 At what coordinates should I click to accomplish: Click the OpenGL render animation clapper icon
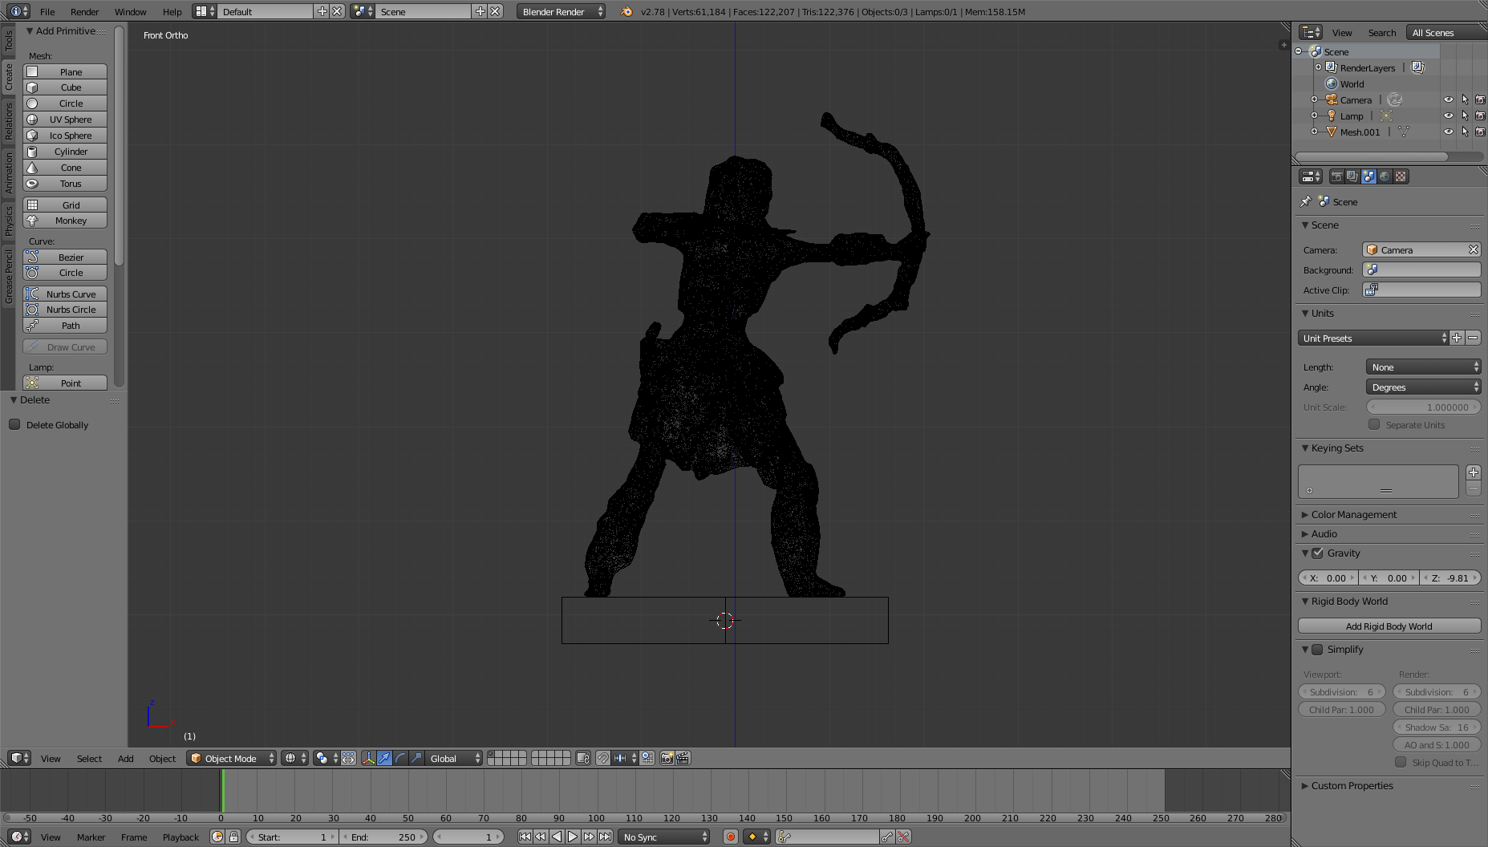[683, 758]
